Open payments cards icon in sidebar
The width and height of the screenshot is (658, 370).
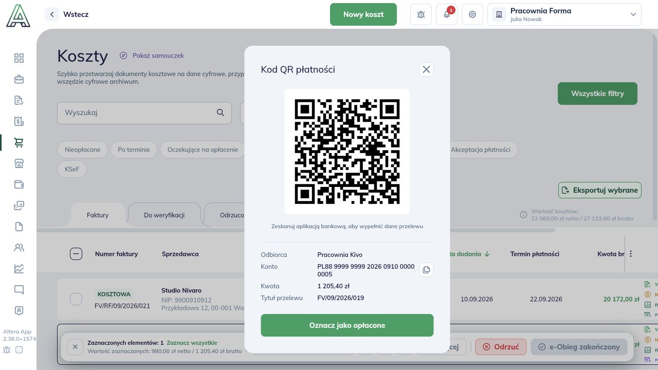click(19, 206)
